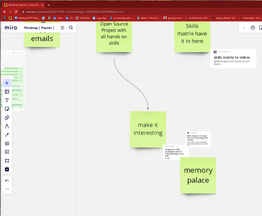The width and height of the screenshot is (262, 216).
Task: Select the 'make it interesting' sticky note
Action: pyautogui.click(x=148, y=129)
